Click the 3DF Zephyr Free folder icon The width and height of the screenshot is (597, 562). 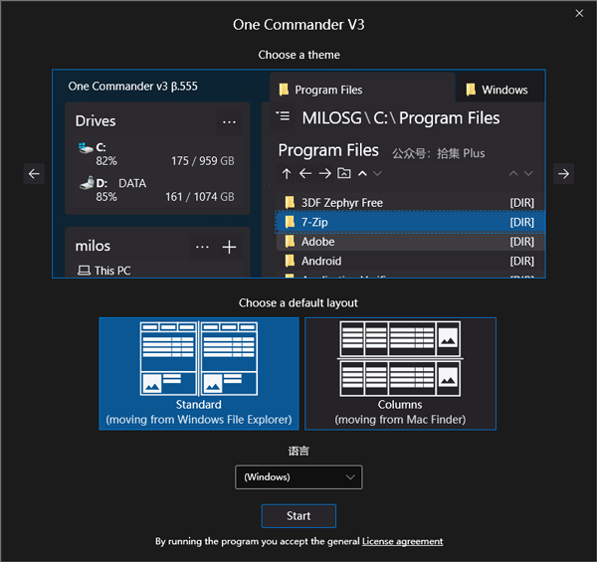click(x=291, y=202)
